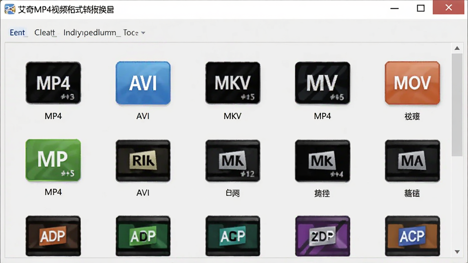The width and height of the screenshot is (468, 263).
Task: Click the AVI caption under the RIK icon
Action: (143, 193)
